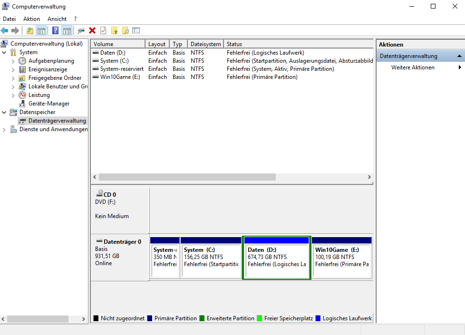Screen dimensions: 465x335
Task: Open the Ansicht menu
Action: [x=57, y=19]
